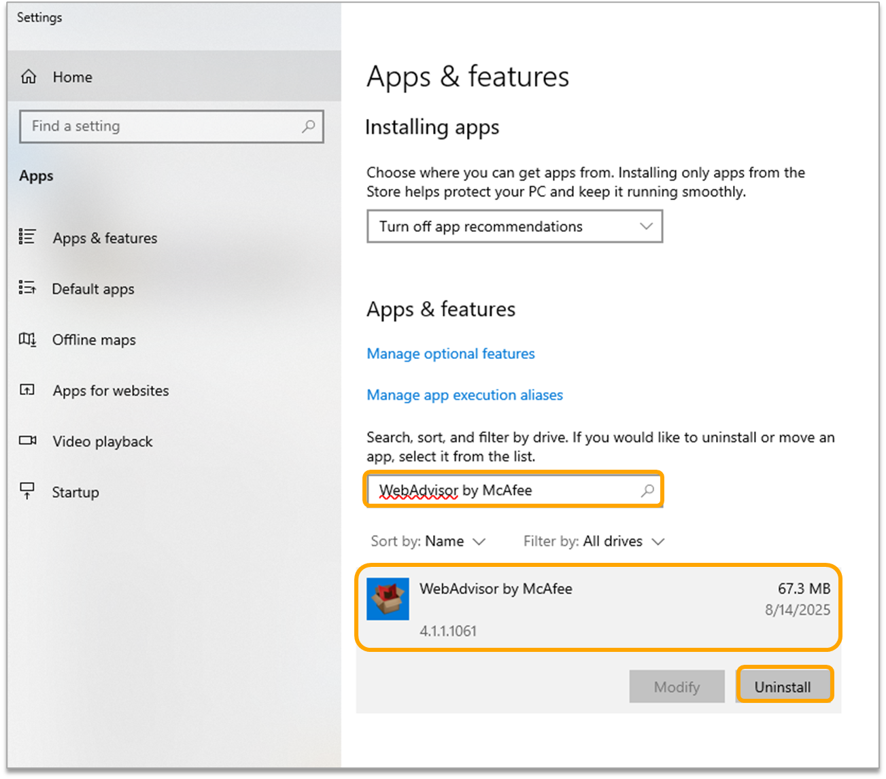This screenshot has width=886, height=779.
Task: Open Manage optional features link
Action: (450, 353)
